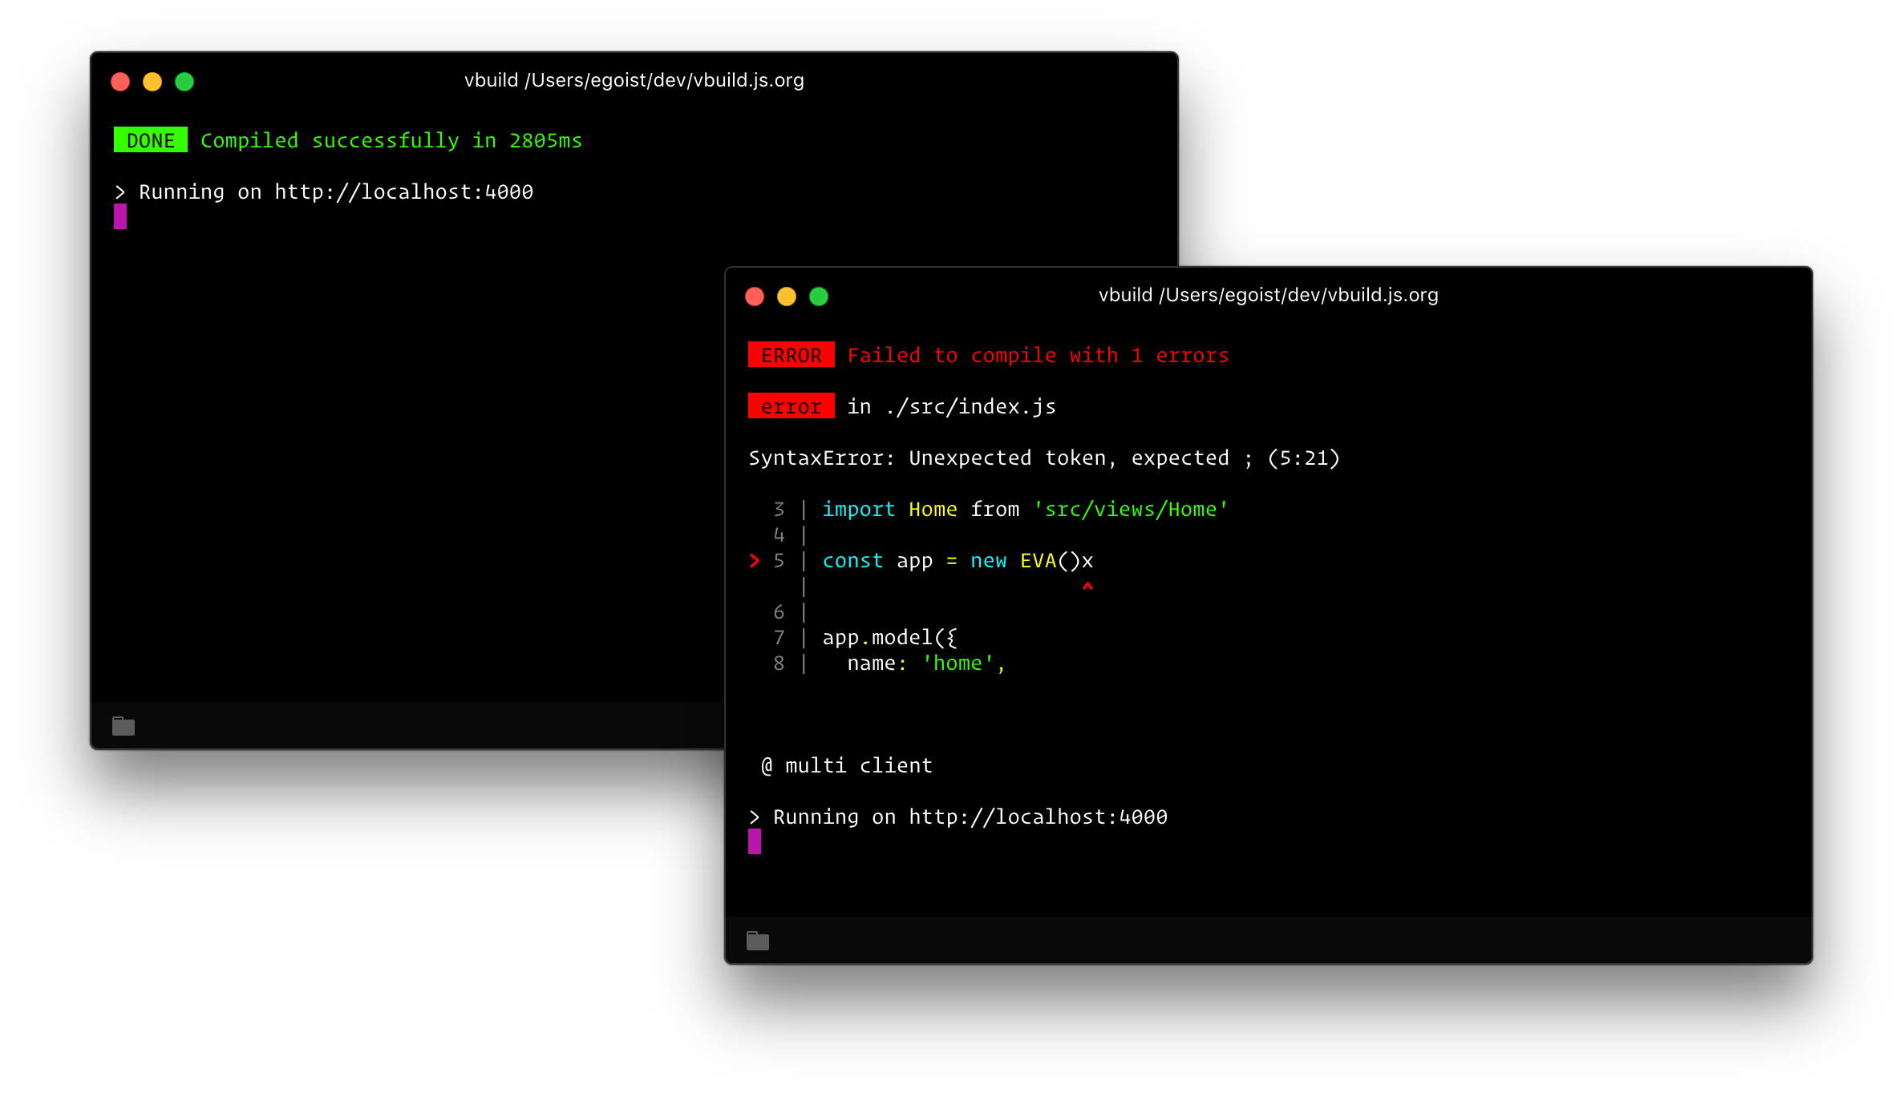The width and height of the screenshot is (1903, 1093).
Task: Click the folder icon in the front terminal
Action: [x=757, y=941]
